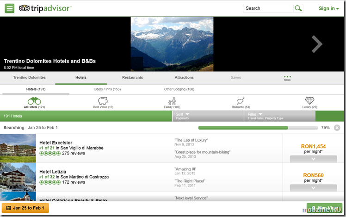Select All Hotels binoculars icon
This screenshot has height=217, width=346.
(x=34, y=101)
